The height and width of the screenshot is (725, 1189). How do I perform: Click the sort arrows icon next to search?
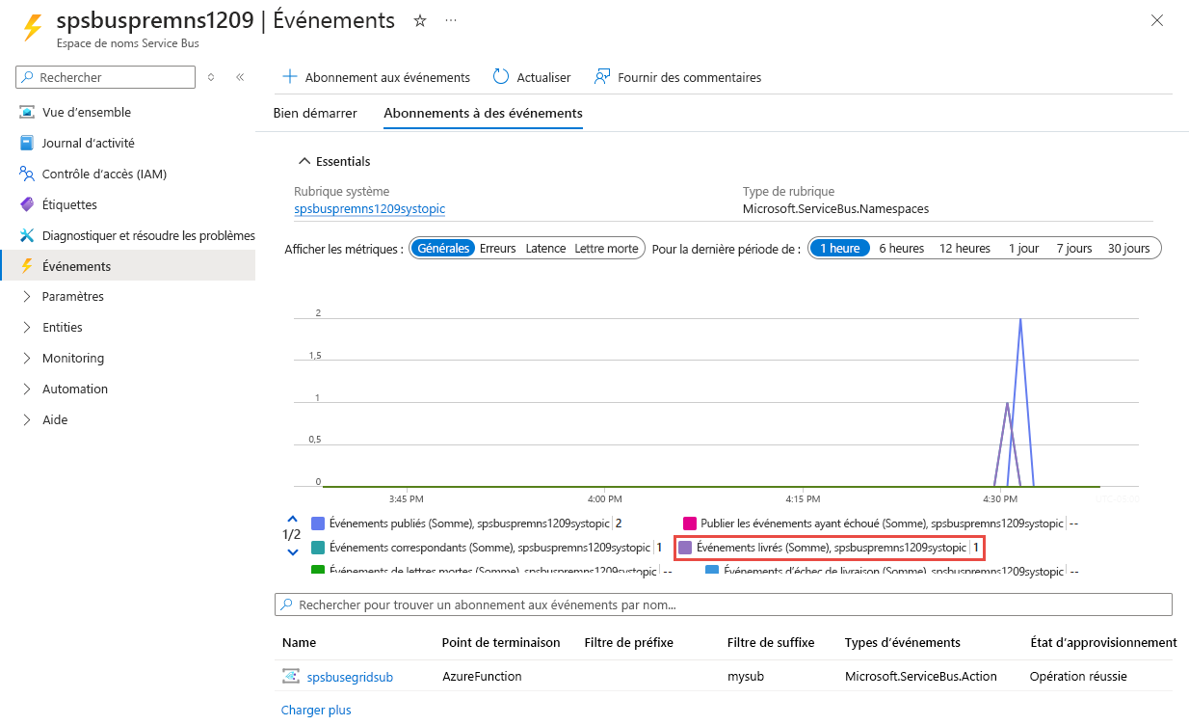(211, 77)
